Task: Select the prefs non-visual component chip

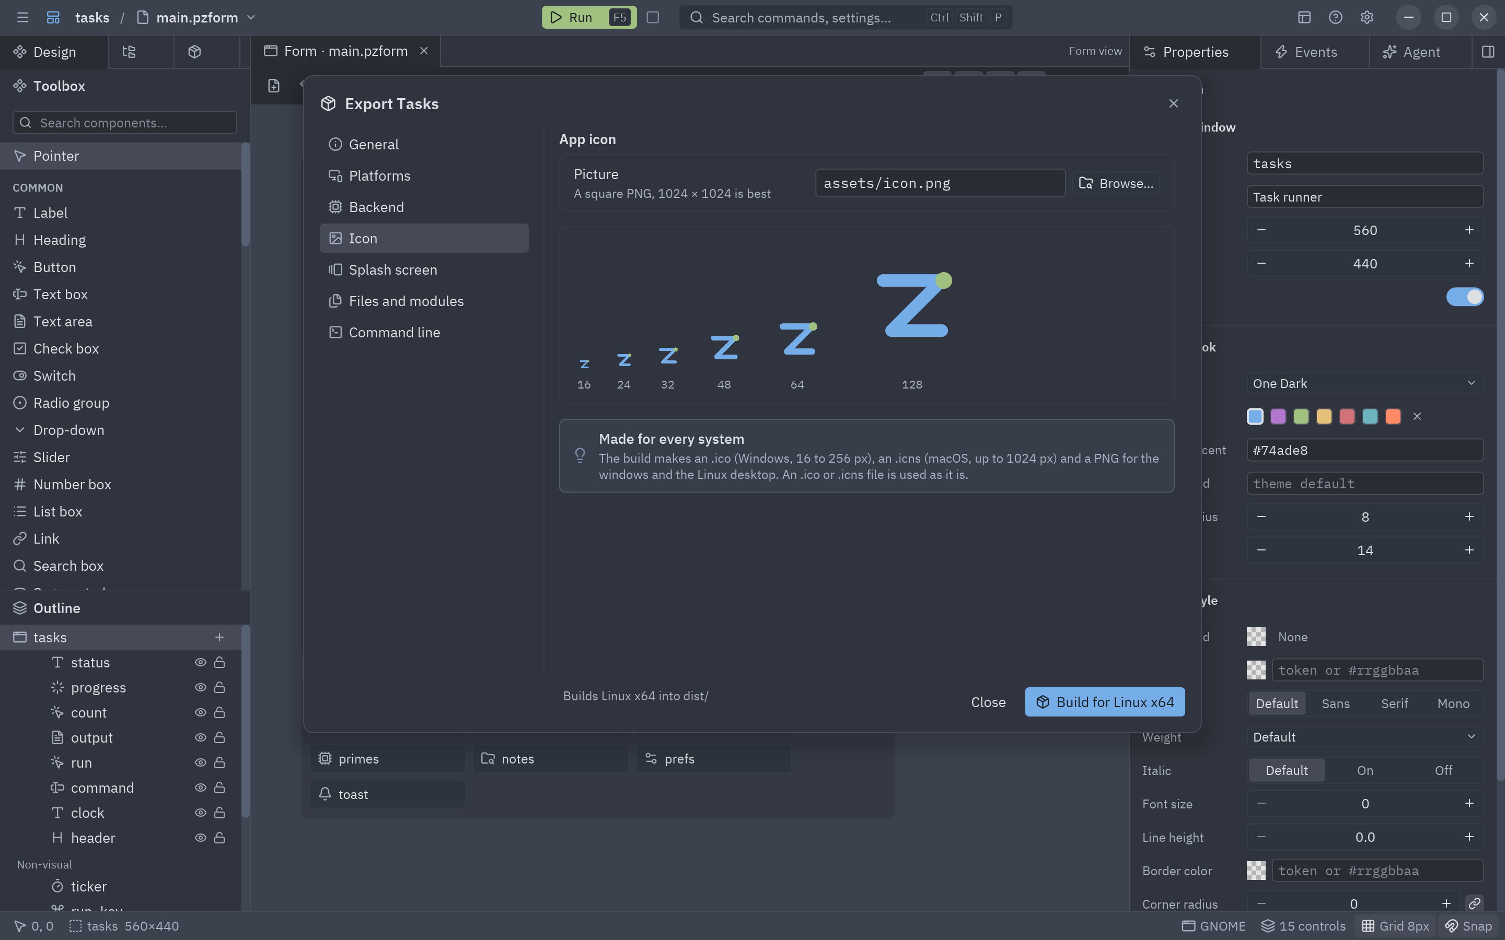Action: tap(713, 758)
